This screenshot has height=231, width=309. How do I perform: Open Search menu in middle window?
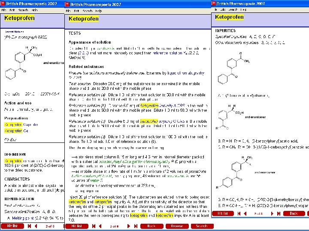coord(87,11)
